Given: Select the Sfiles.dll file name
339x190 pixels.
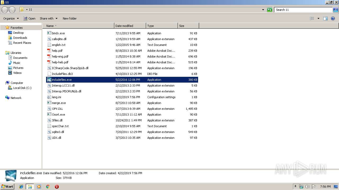Looking at the screenshot, I should [x=57, y=120].
